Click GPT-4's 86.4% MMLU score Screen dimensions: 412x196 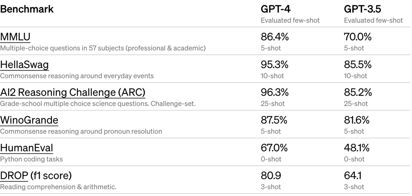coord(275,37)
